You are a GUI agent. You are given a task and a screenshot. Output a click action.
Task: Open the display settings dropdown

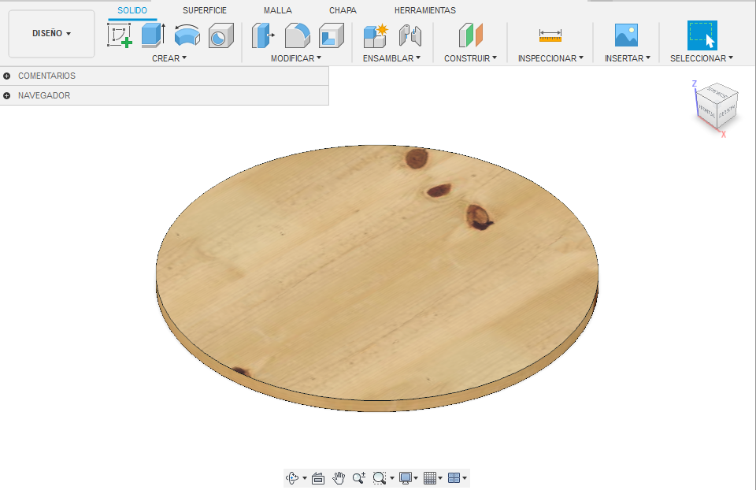tap(404, 477)
